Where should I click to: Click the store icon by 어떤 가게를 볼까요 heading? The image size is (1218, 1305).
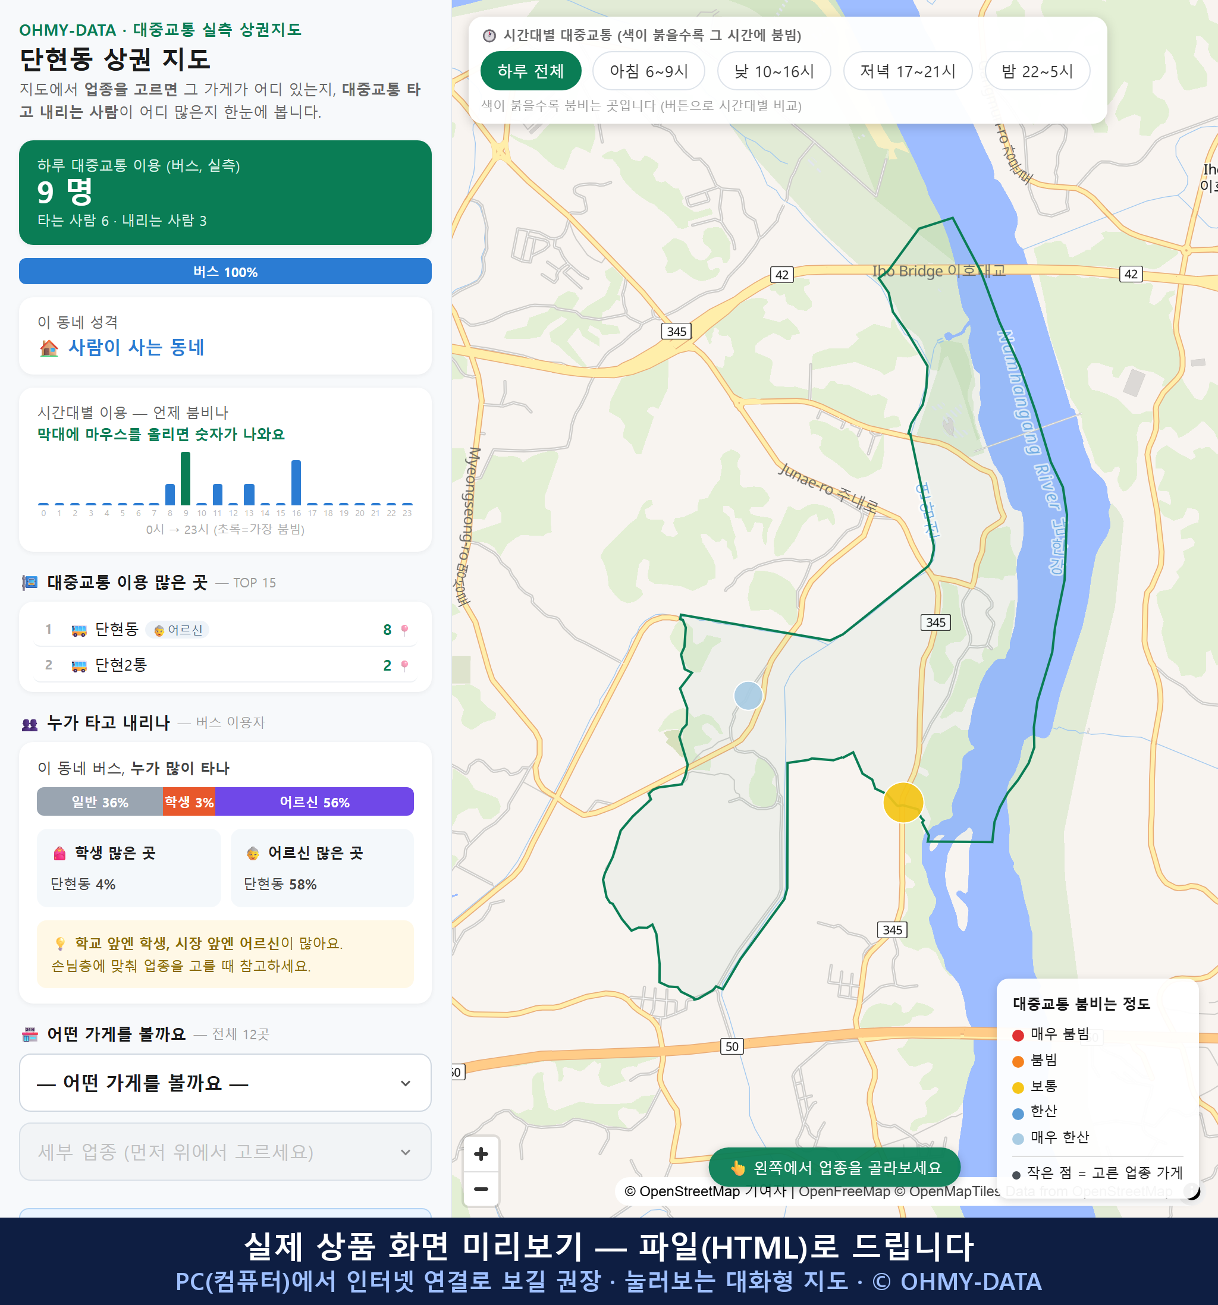[30, 1034]
